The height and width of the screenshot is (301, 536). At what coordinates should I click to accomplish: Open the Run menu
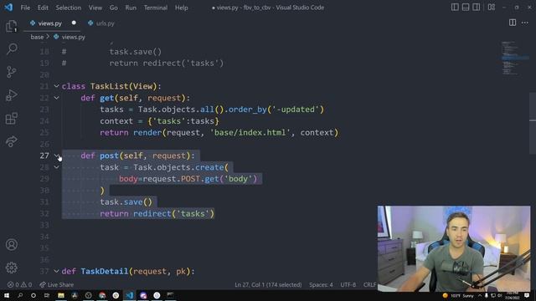(x=131, y=8)
